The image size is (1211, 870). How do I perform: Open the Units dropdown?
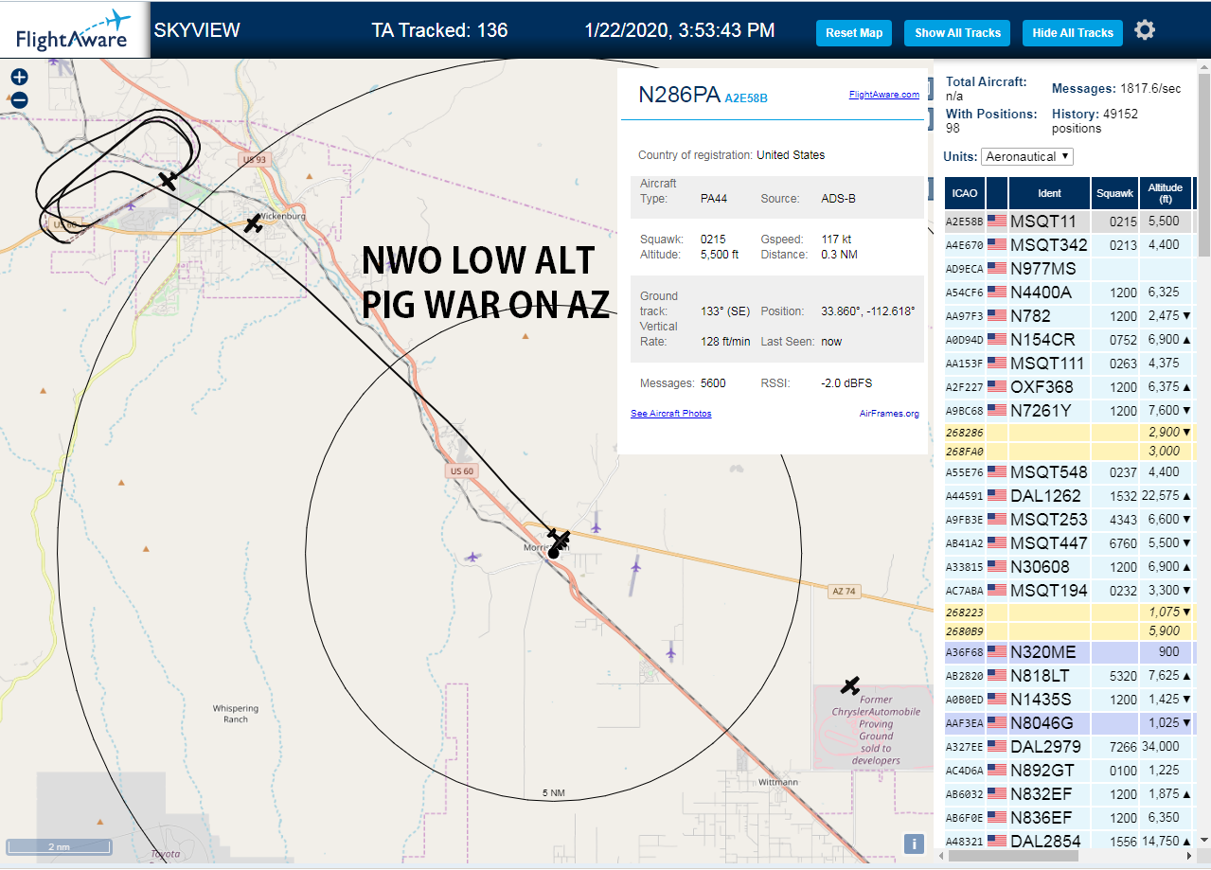point(1027,156)
